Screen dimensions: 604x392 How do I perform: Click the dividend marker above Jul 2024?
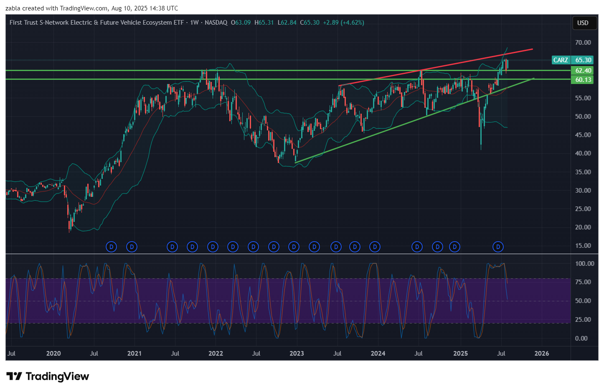click(x=417, y=247)
